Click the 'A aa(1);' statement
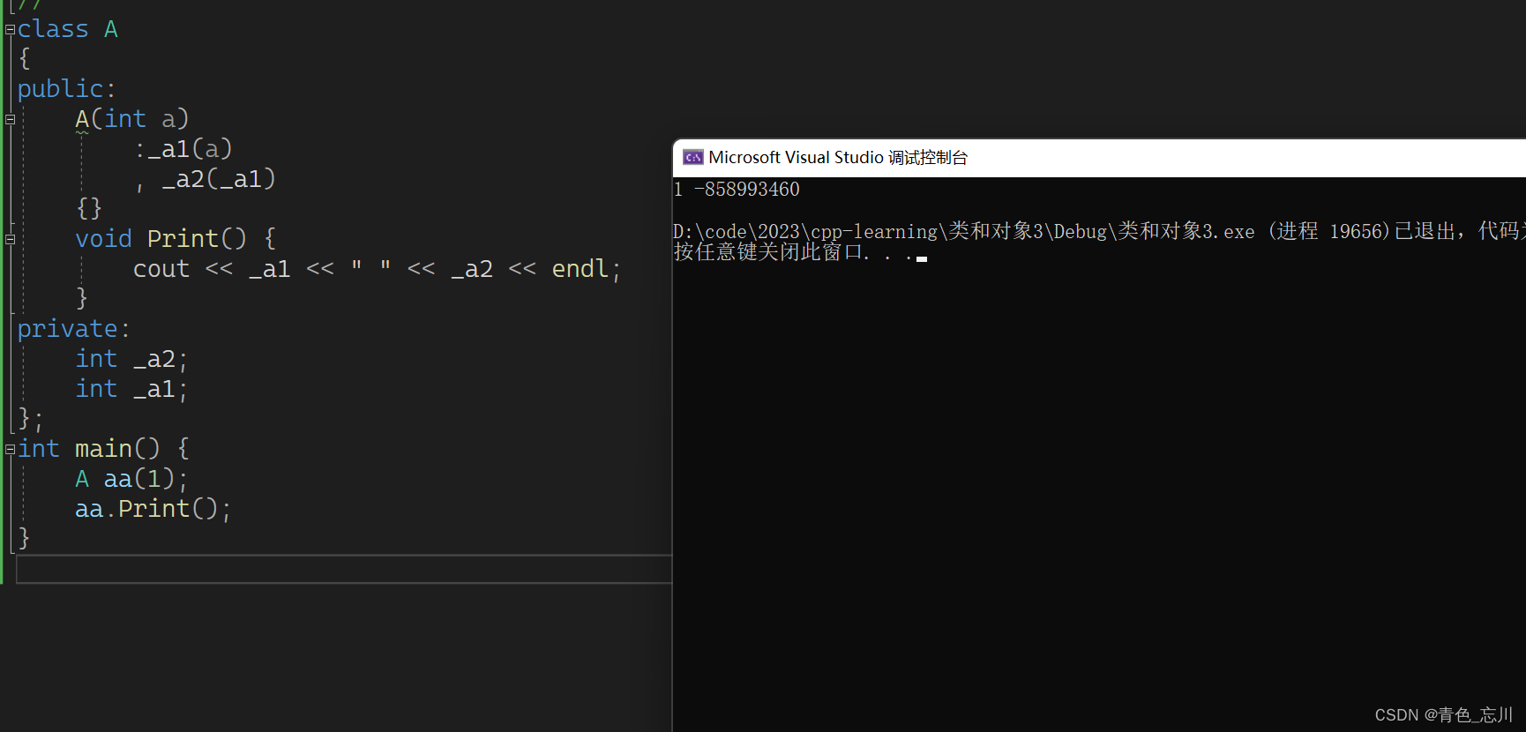The image size is (1526, 732). point(131,479)
